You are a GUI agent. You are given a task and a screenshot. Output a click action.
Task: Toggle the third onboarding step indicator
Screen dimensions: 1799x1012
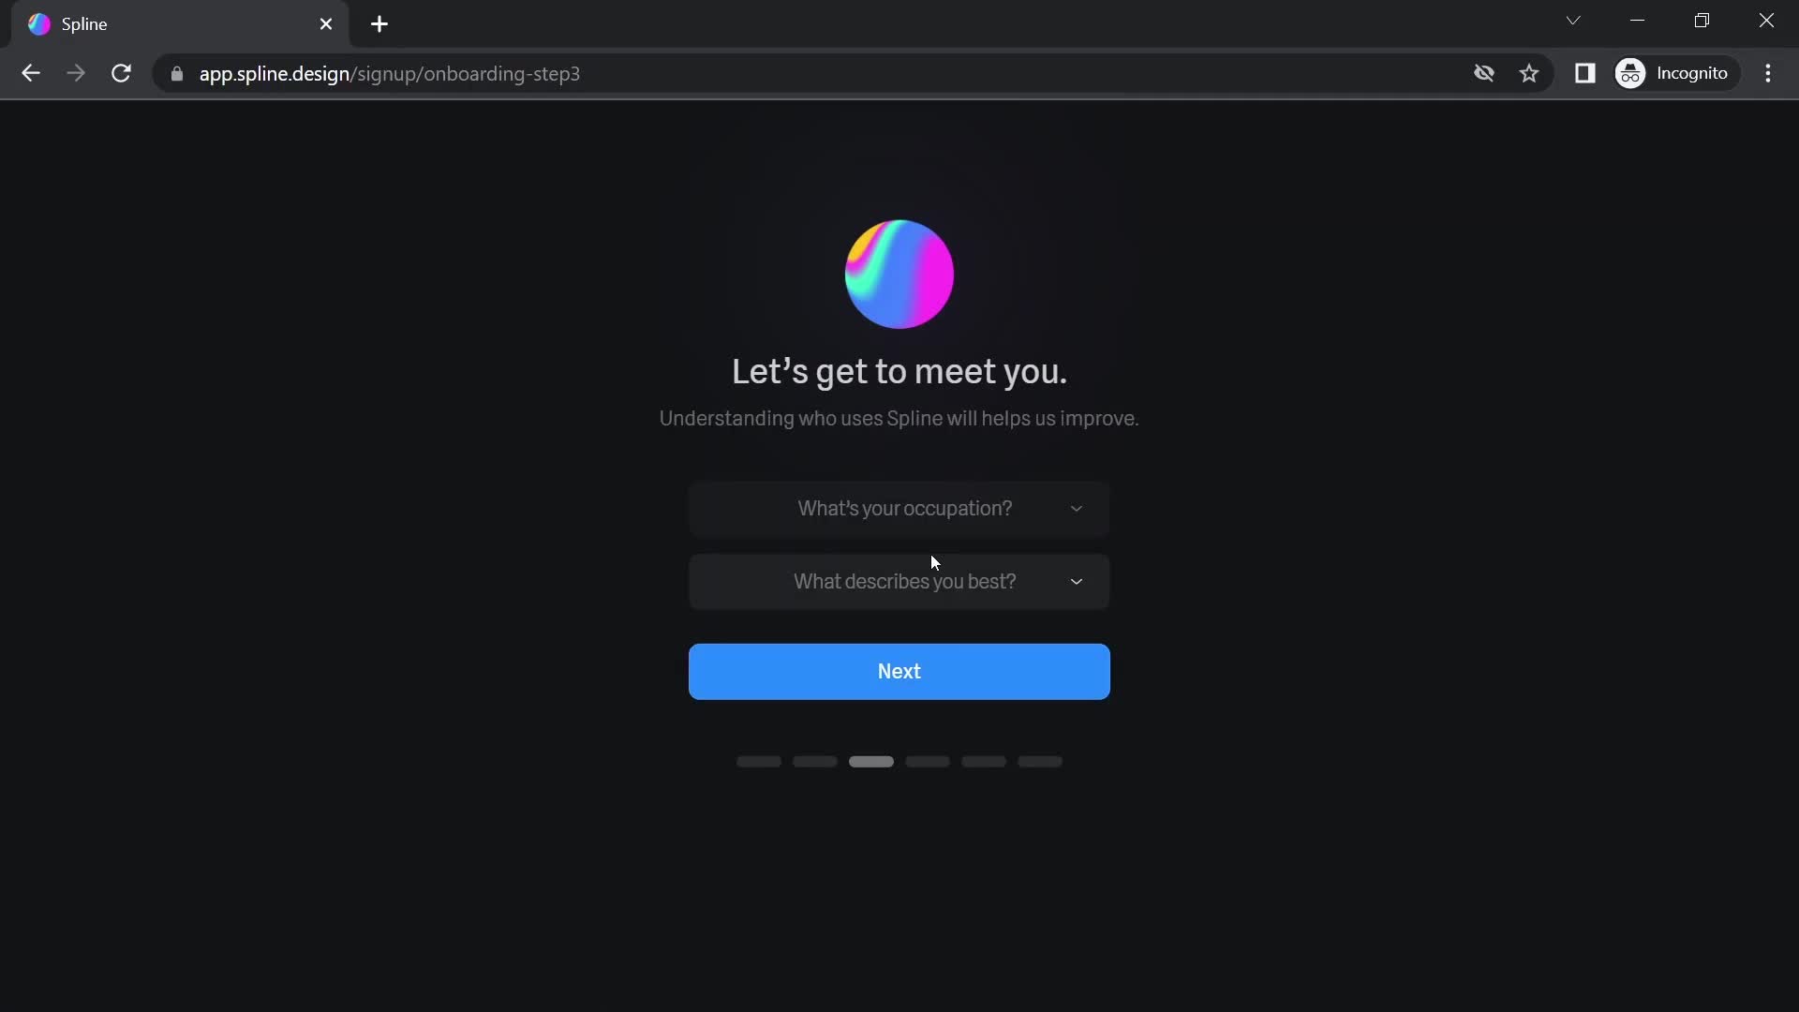pos(871,760)
